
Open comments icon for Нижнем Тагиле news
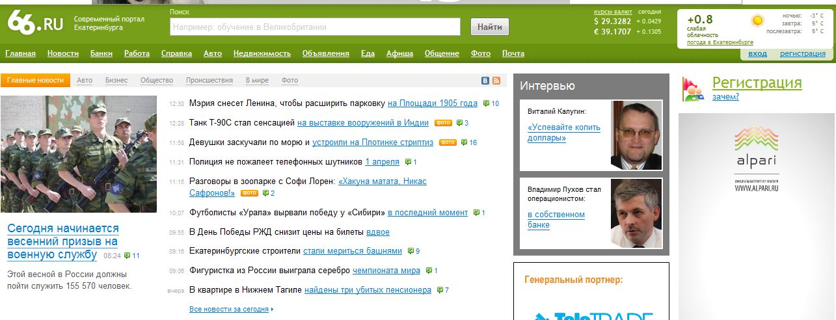440,290
